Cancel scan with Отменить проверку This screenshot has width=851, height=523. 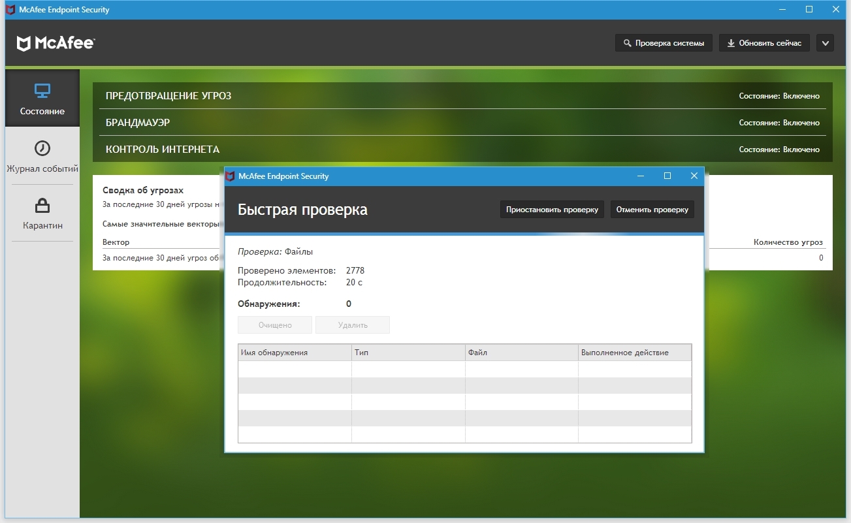pyautogui.click(x=652, y=210)
